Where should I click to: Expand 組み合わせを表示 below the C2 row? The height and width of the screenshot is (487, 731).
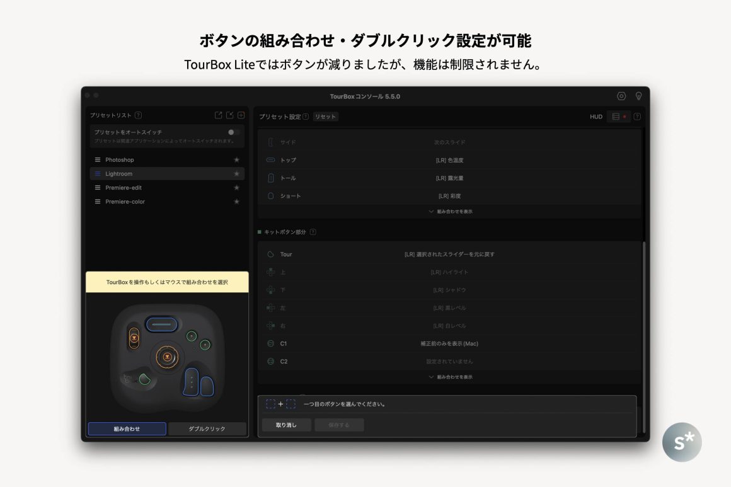(450, 377)
